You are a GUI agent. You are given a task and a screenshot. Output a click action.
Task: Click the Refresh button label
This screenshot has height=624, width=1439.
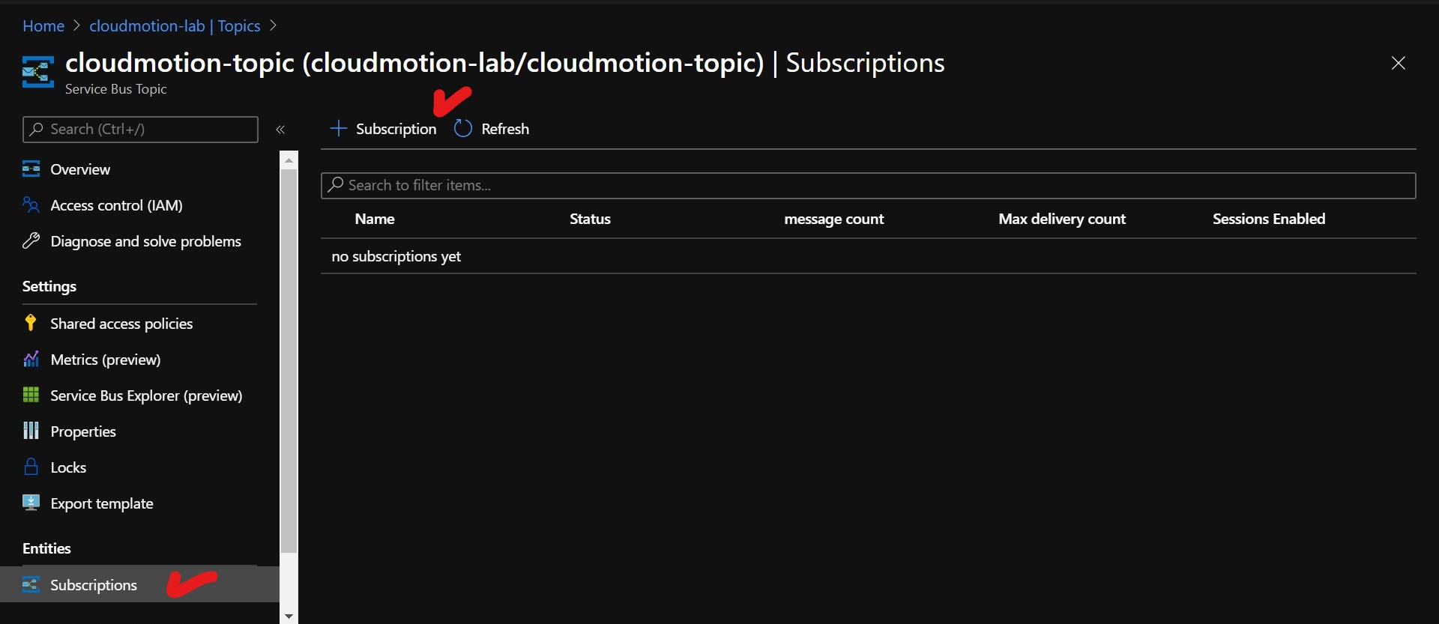pyautogui.click(x=505, y=129)
